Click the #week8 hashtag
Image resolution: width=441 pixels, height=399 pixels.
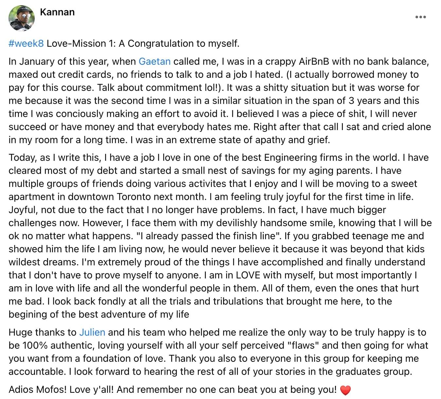coord(26,43)
